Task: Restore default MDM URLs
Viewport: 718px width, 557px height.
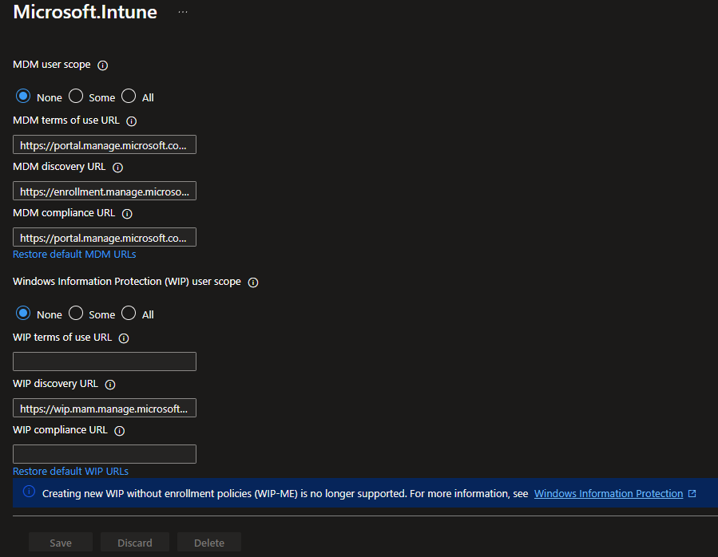Action: click(74, 254)
